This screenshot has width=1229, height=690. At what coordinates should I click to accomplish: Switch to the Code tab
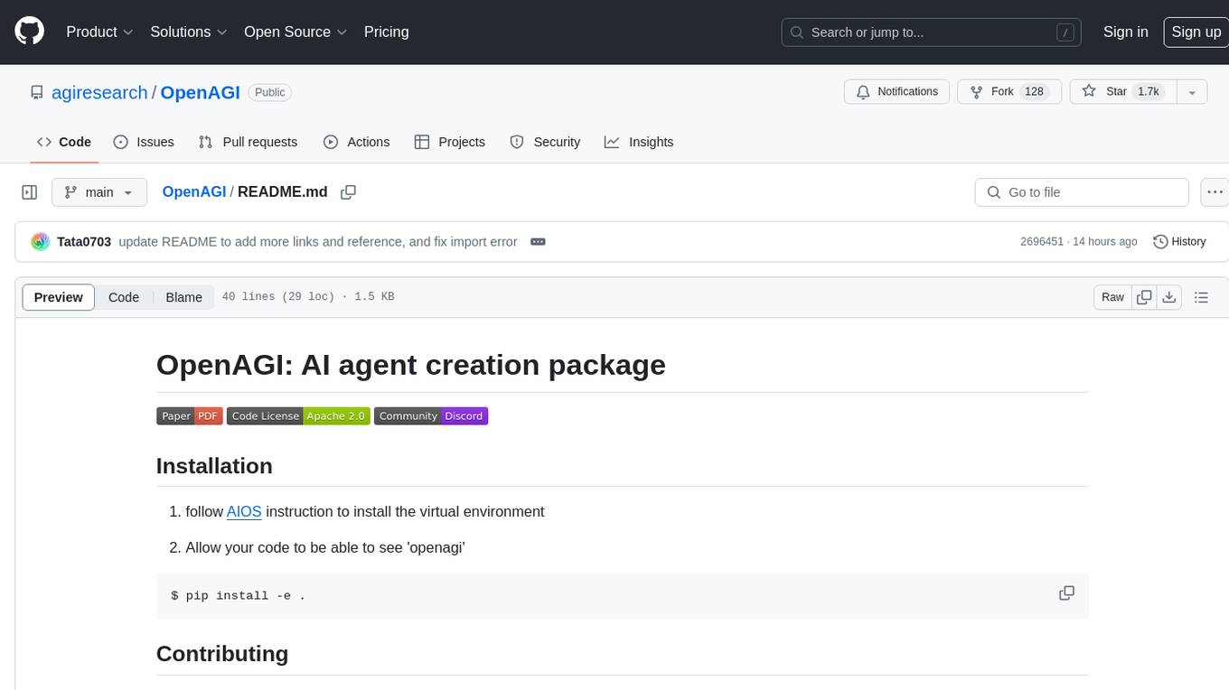[x=64, y=142]
